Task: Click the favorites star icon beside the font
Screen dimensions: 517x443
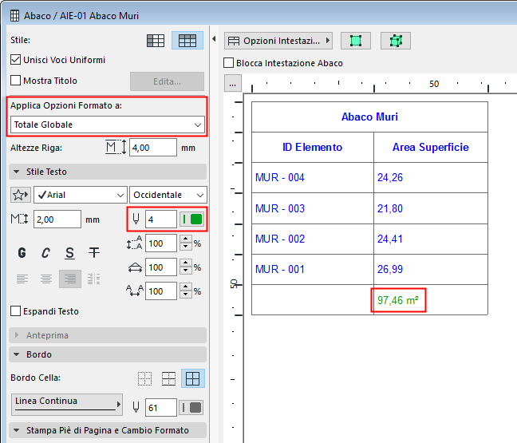Action: click(x=21, y=195)
